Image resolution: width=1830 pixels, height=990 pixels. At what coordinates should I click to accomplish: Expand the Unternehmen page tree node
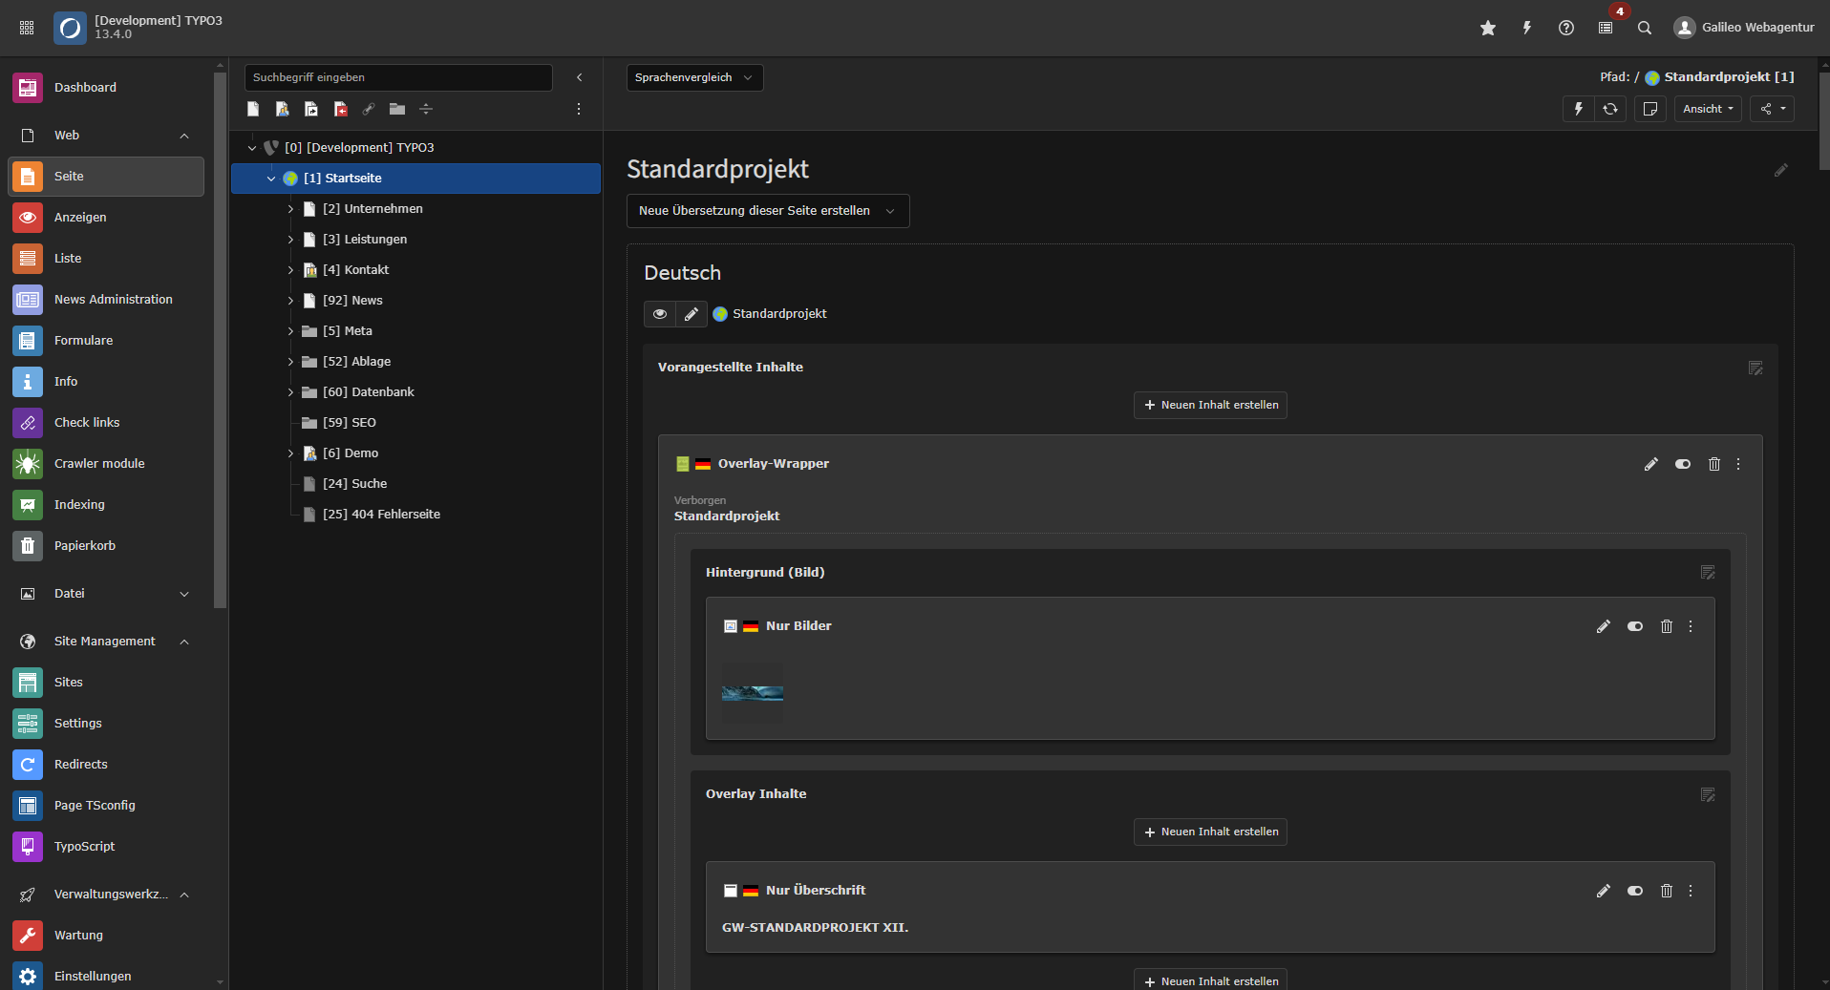coord(290,208)
